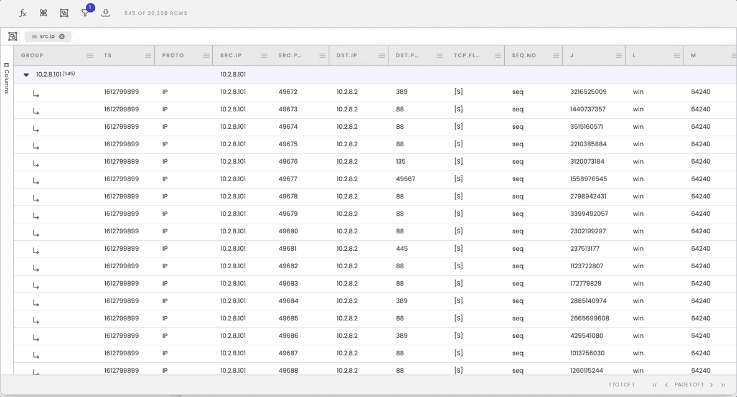Sort by the PROTO column header
Screen dimensions: 737x397
pos(173,55)
